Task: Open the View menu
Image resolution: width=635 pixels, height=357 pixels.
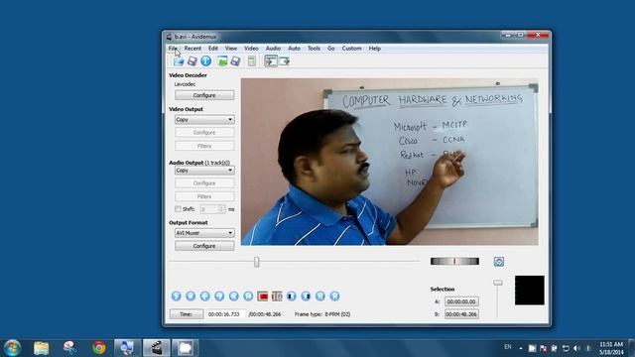Action: 231,49
